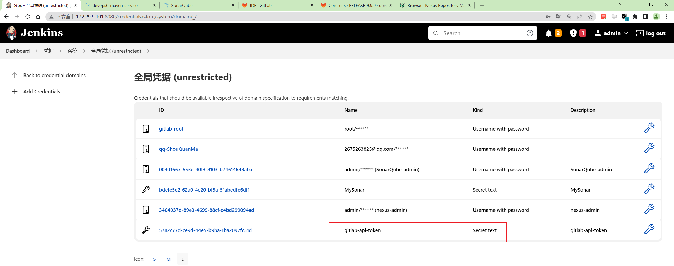This screenshot has width=674, height=266.
Task: Open browser zoom magnifier icon
Action: 569,17
